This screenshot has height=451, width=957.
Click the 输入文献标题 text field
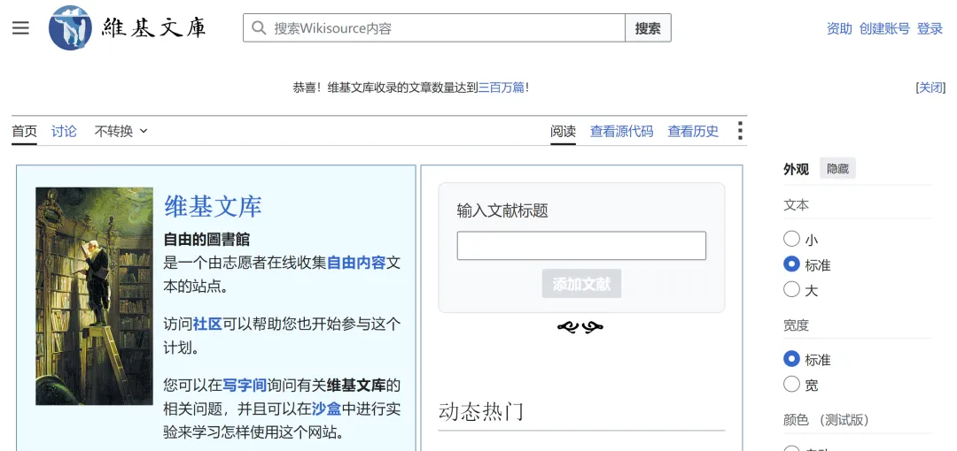click(581, 246)
